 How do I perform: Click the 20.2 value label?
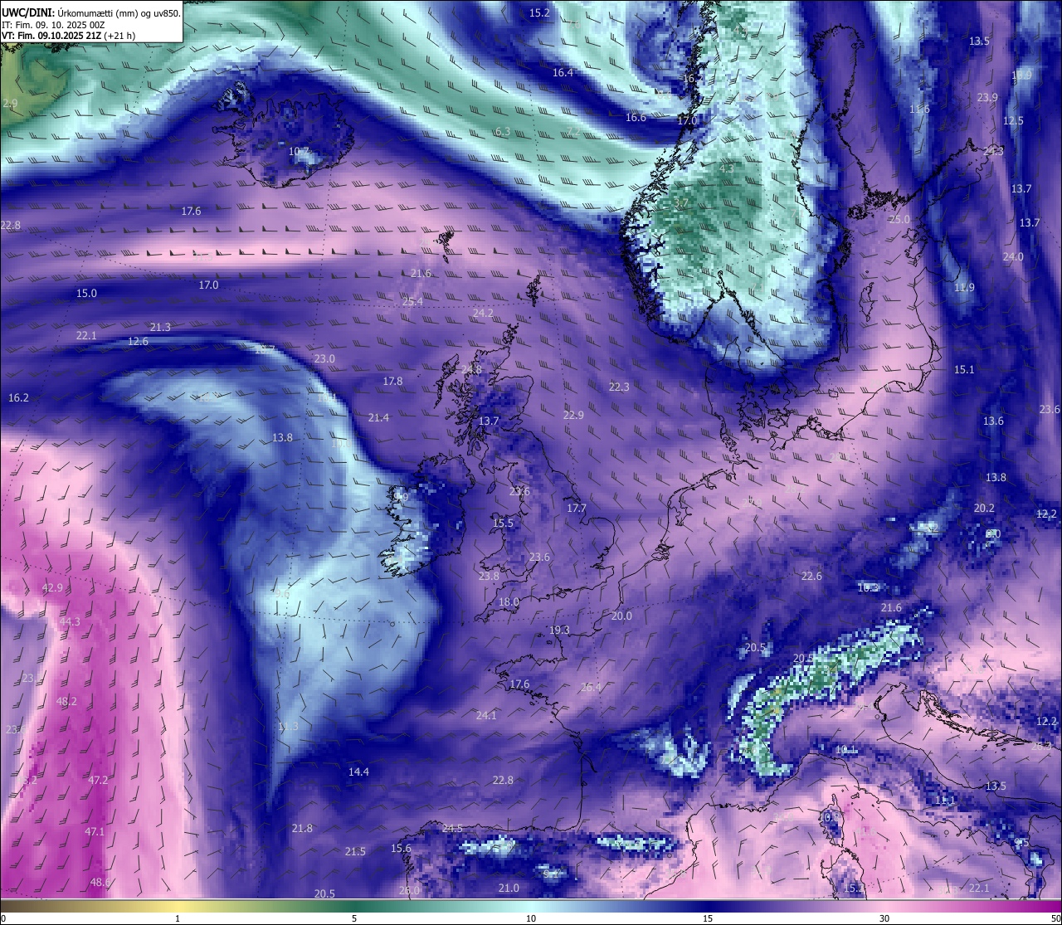coord(984,509)
